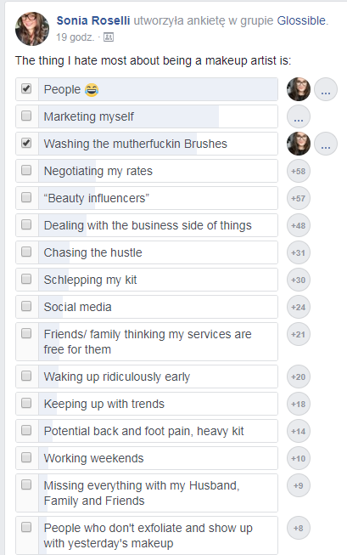Select the Schlepping my kit option
The height and width of the screenshot is (555, 347).
(x=147, y=280)
